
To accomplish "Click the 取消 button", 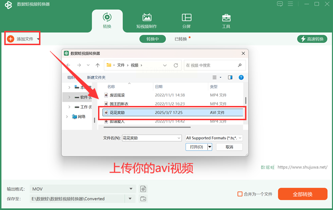I will click(229, 147).
